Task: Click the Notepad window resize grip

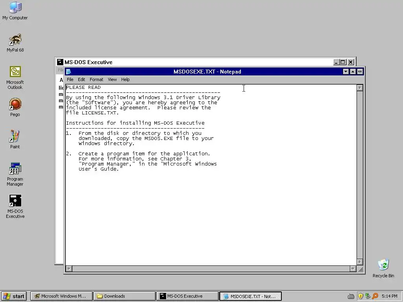Action: (x=360, y=269)
